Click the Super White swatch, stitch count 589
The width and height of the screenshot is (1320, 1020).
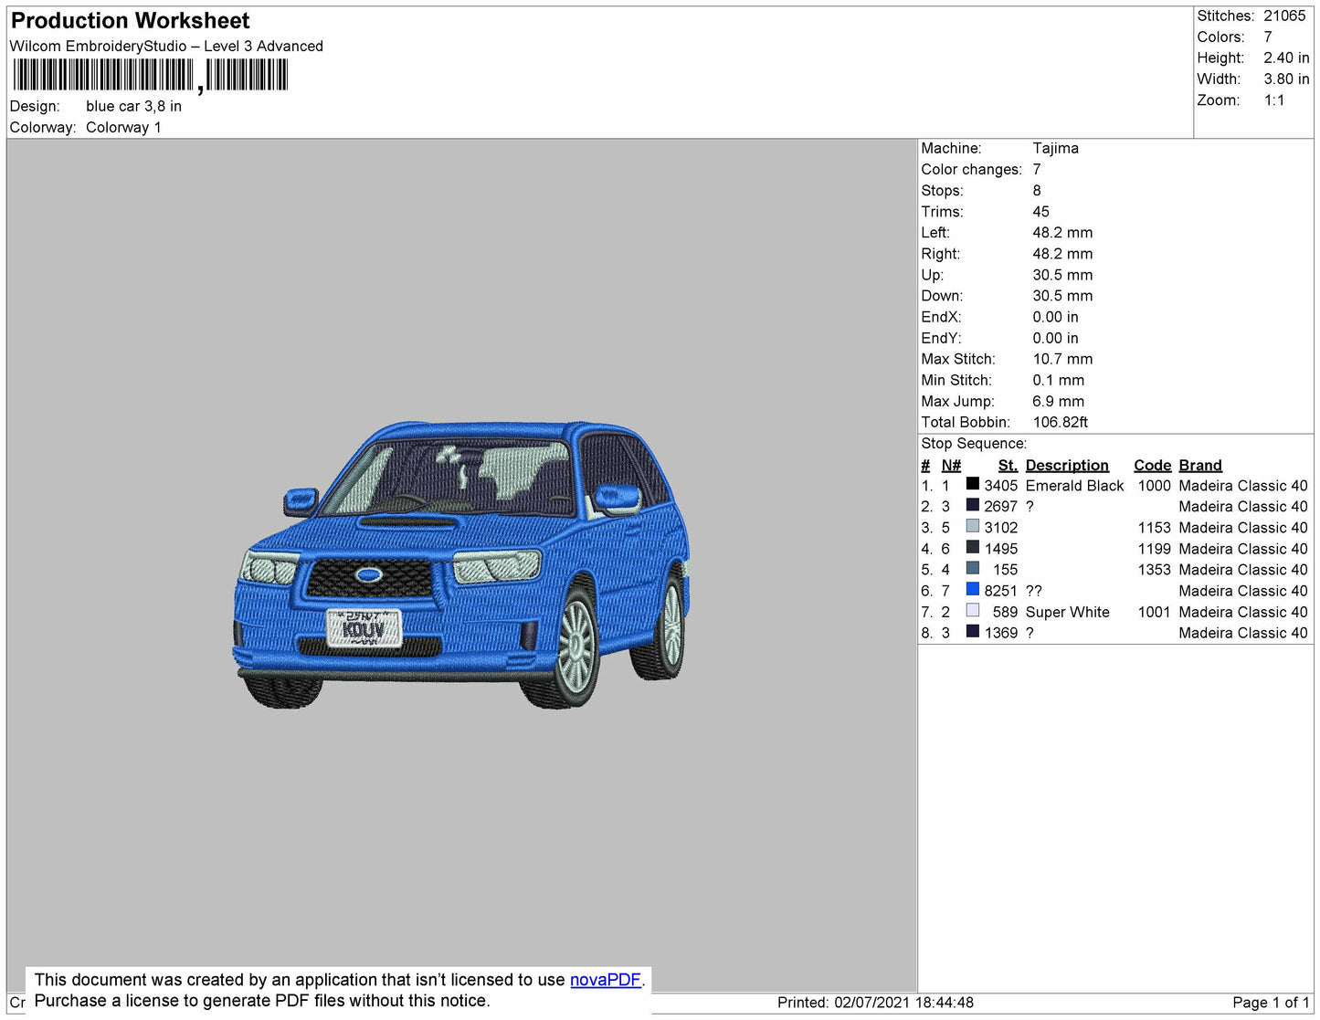pos(973,610)
